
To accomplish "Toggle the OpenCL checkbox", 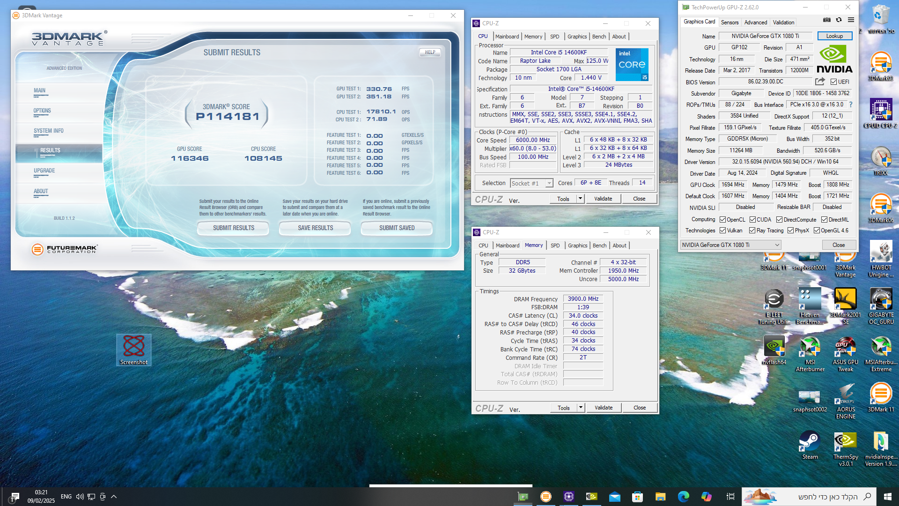I will point(722,219).
